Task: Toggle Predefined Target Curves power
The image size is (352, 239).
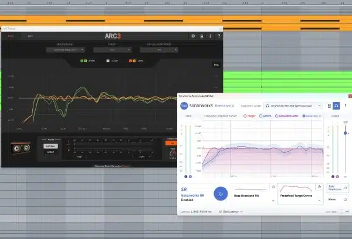Action: coord(319,187)
